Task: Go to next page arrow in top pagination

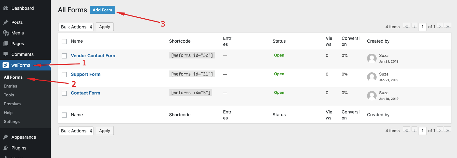Action: click(x=440, y=27)
